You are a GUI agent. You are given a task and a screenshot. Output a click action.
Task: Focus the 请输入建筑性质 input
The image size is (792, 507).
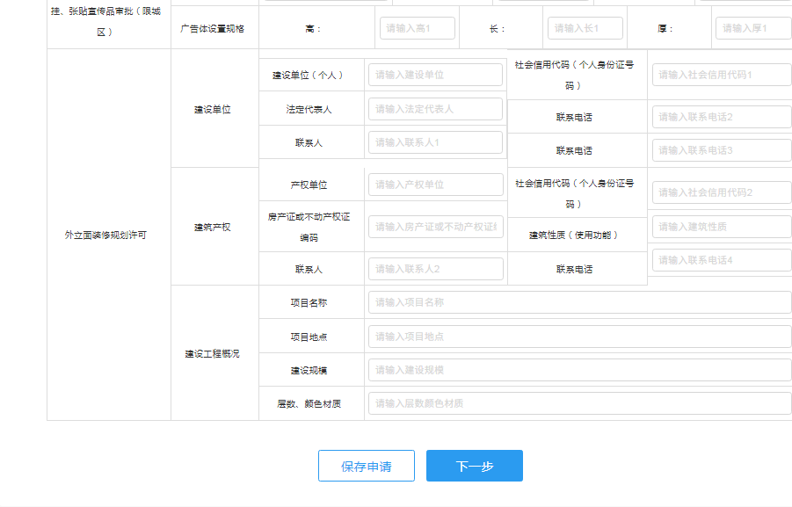721,227
